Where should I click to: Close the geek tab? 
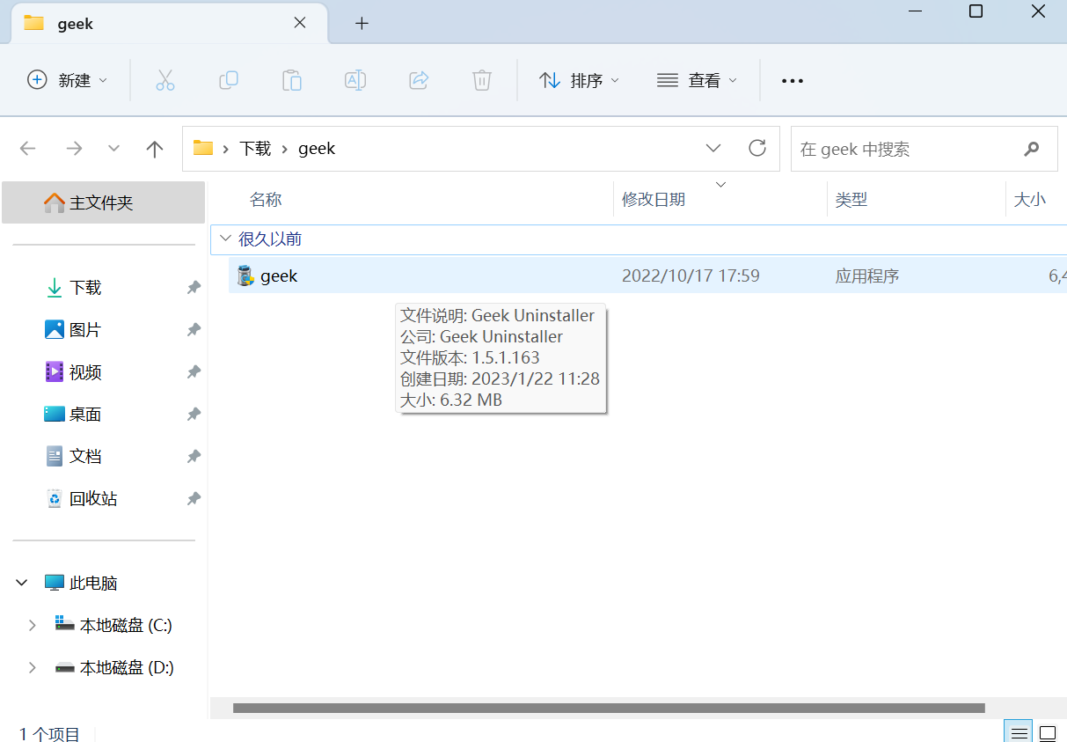[x=300, y=23]
